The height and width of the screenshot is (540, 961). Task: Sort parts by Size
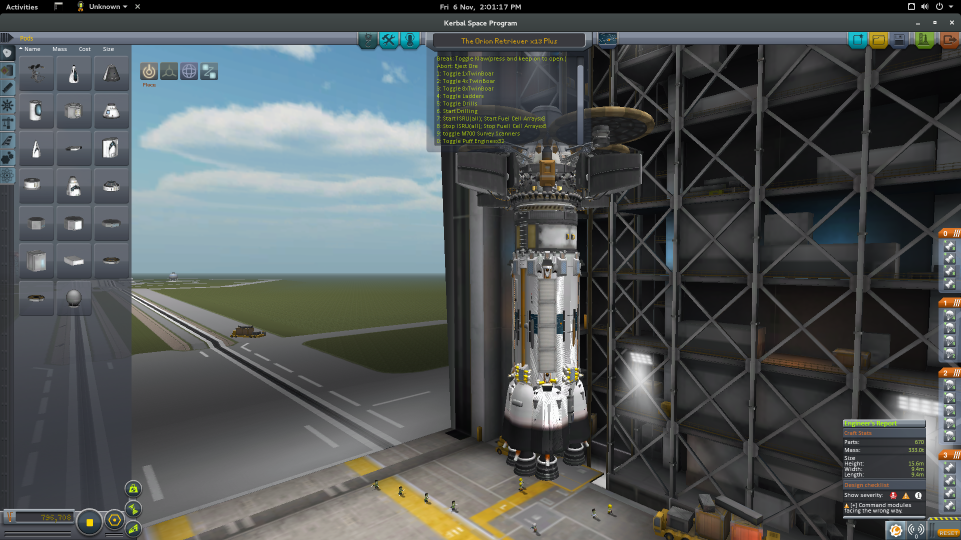pyautogui.click(x=109, y=49)
